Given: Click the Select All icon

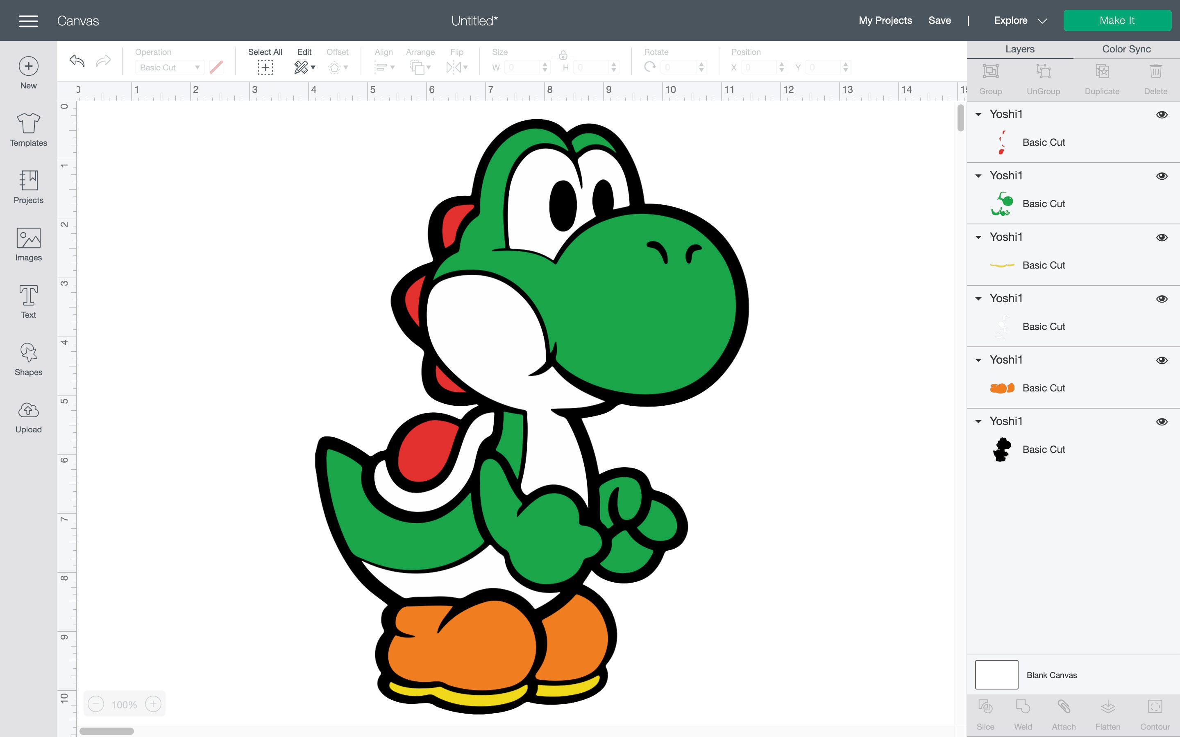Looking at the screenshot, I should click(x=265, y=67).
